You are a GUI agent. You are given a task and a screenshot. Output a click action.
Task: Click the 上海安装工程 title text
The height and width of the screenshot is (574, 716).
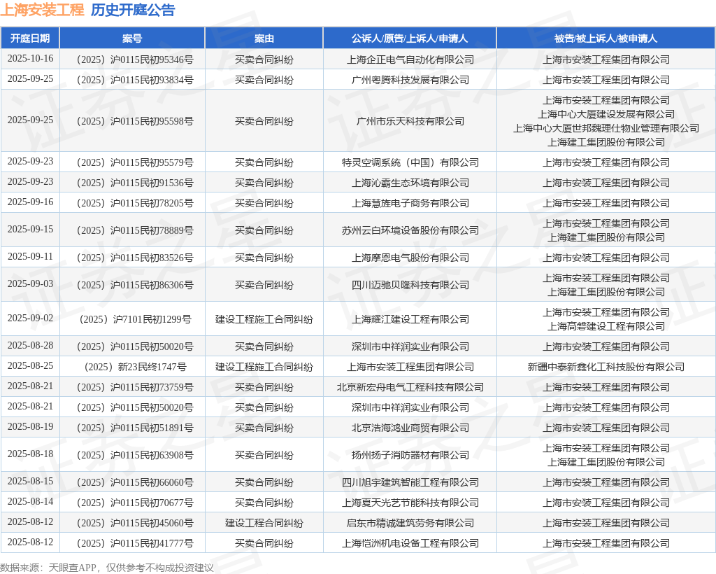point(42,10)
